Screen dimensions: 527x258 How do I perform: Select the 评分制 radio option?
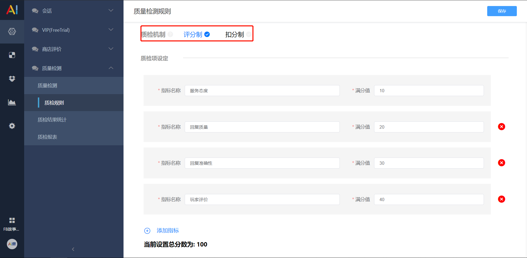click(x=197, y=34)
